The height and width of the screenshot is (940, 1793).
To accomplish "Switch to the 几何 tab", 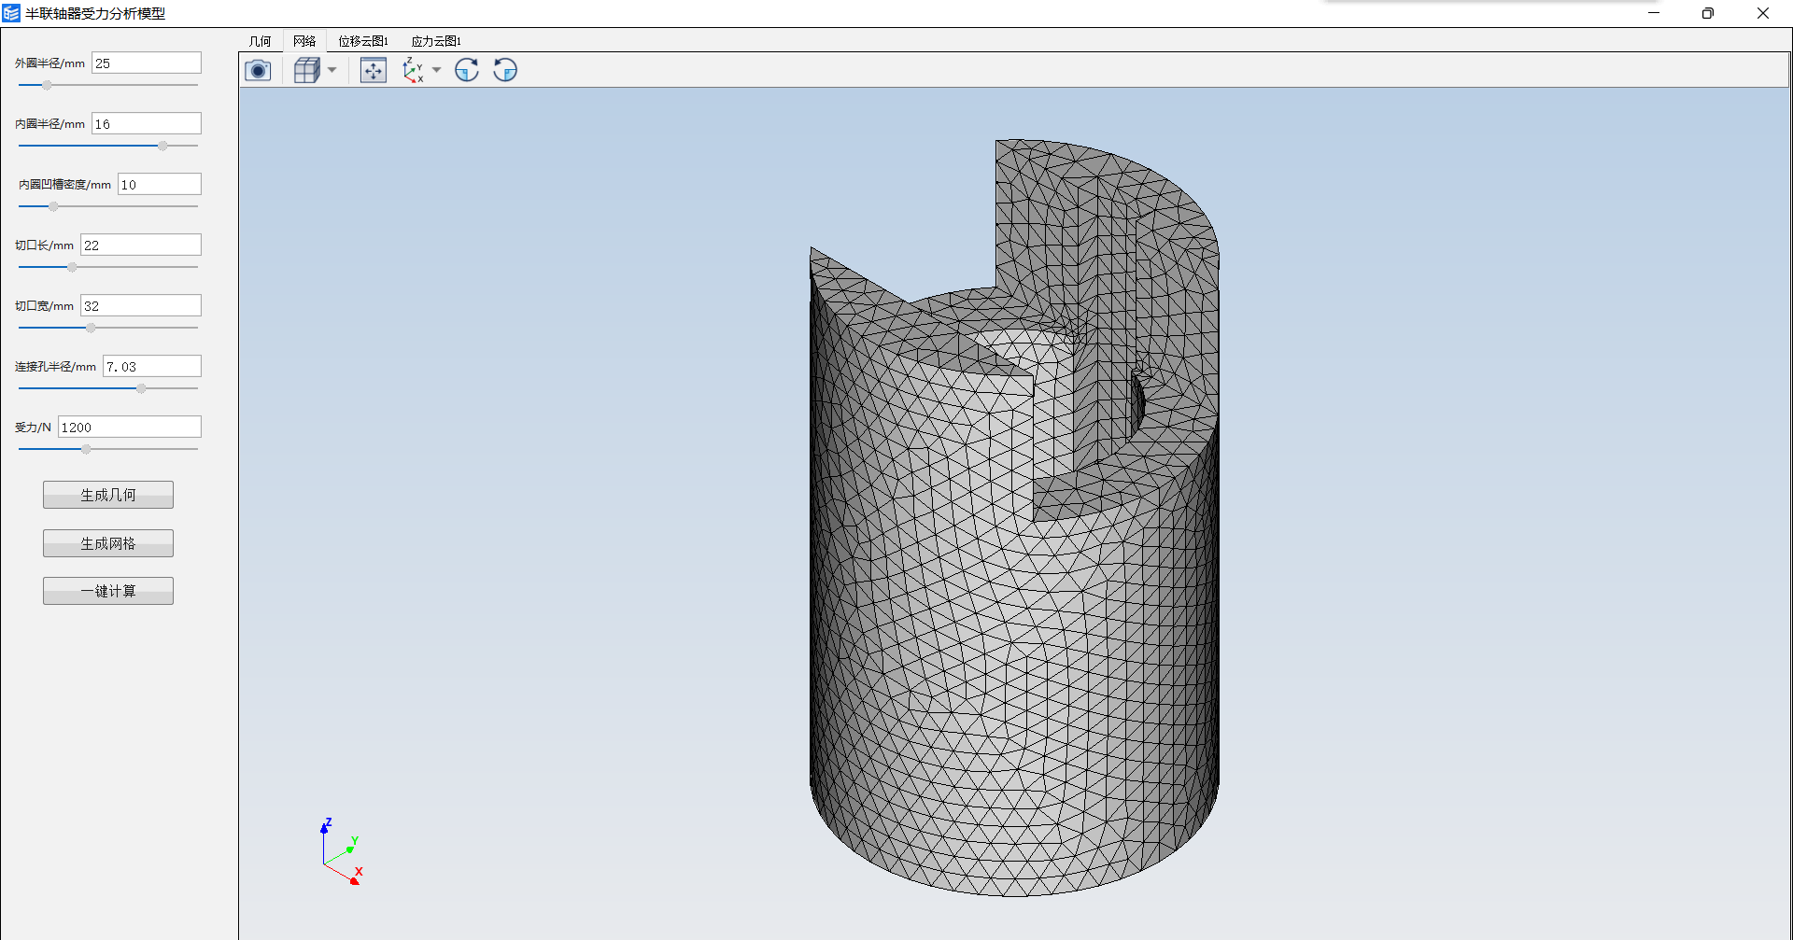I will [x=260, y=41].
